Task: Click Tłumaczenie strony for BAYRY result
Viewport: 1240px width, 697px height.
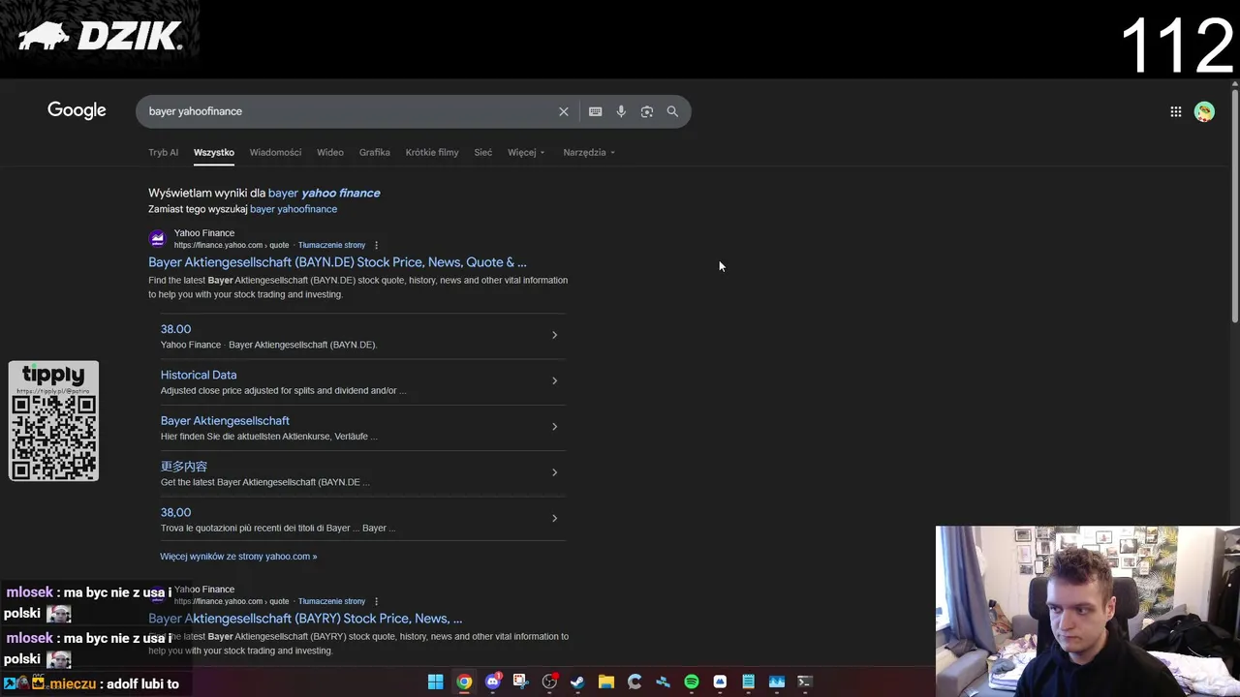Action: (x=331, y=601)
